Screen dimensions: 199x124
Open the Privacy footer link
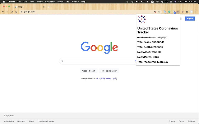point(172,121)
